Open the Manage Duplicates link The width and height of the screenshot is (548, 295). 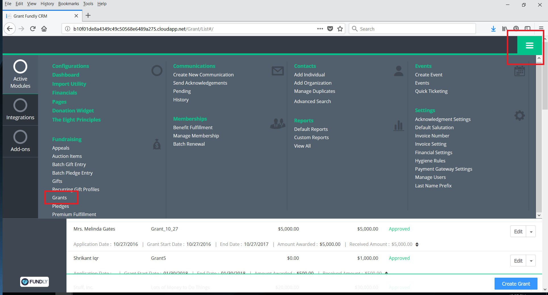(x=314, y=91)
